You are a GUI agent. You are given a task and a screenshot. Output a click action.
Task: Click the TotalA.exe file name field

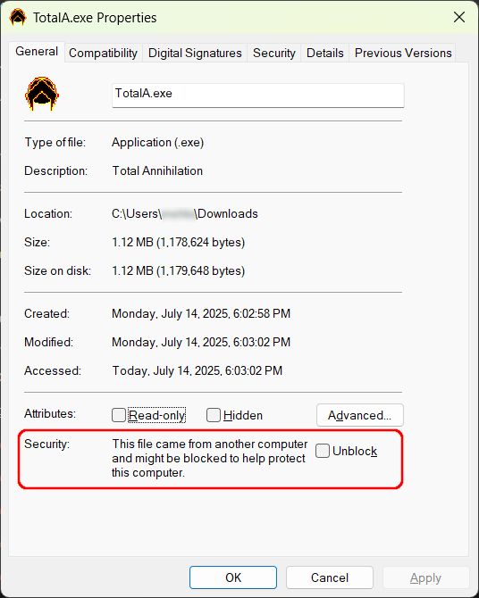pyautogui.click(x=258, y=96)
